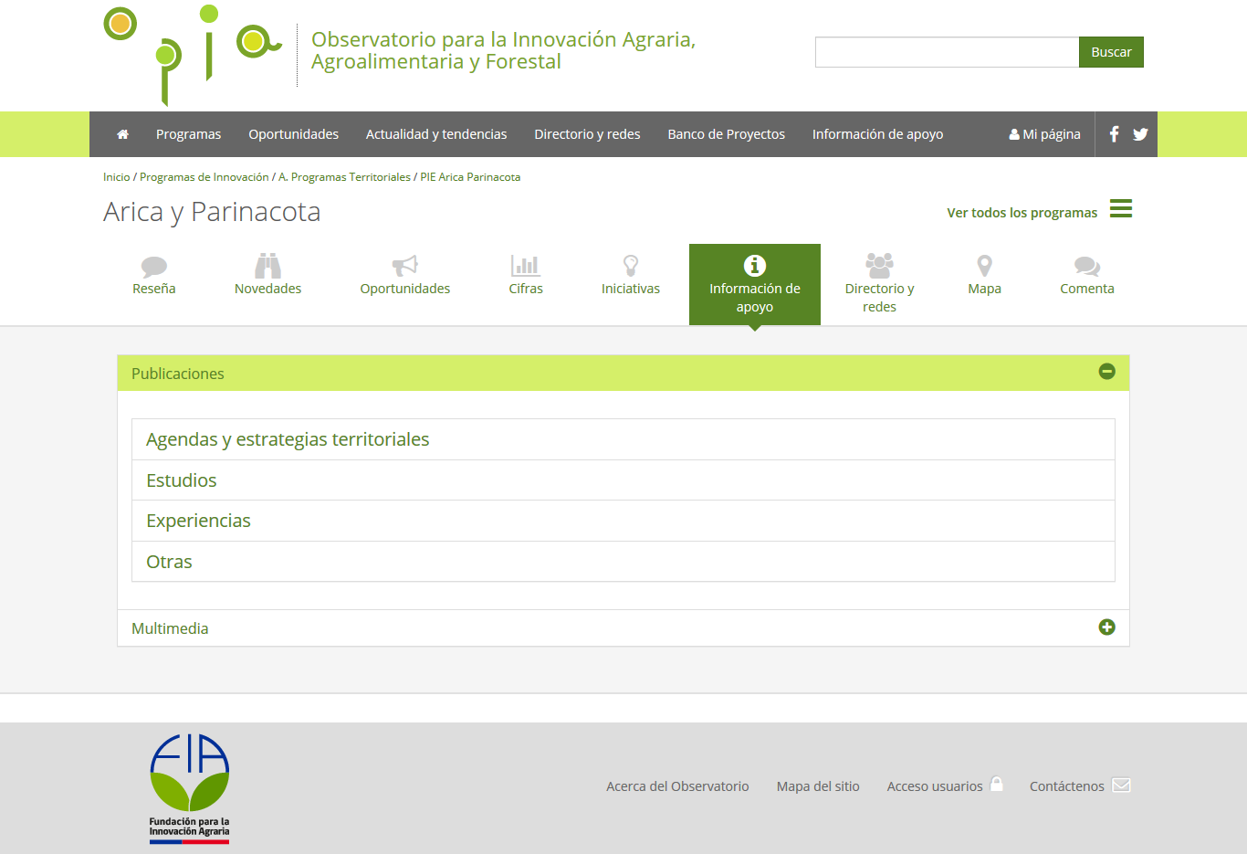Select the Directorio y redes people icon

879,265
